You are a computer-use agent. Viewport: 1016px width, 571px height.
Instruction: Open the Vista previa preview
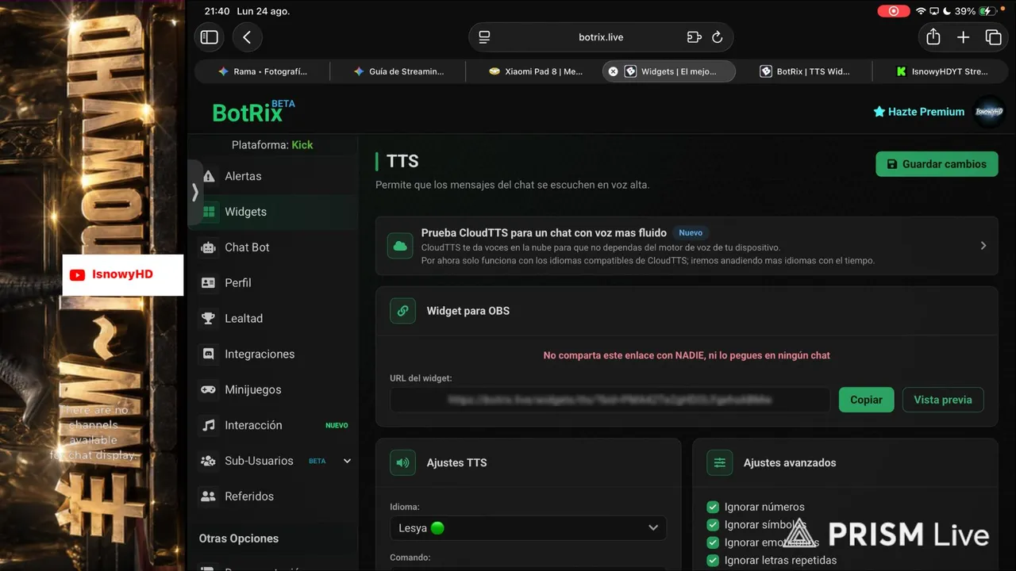[x=943, y=400]
